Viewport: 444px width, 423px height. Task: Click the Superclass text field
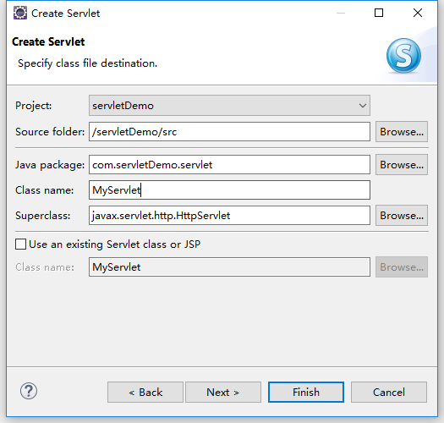[229, 216]
